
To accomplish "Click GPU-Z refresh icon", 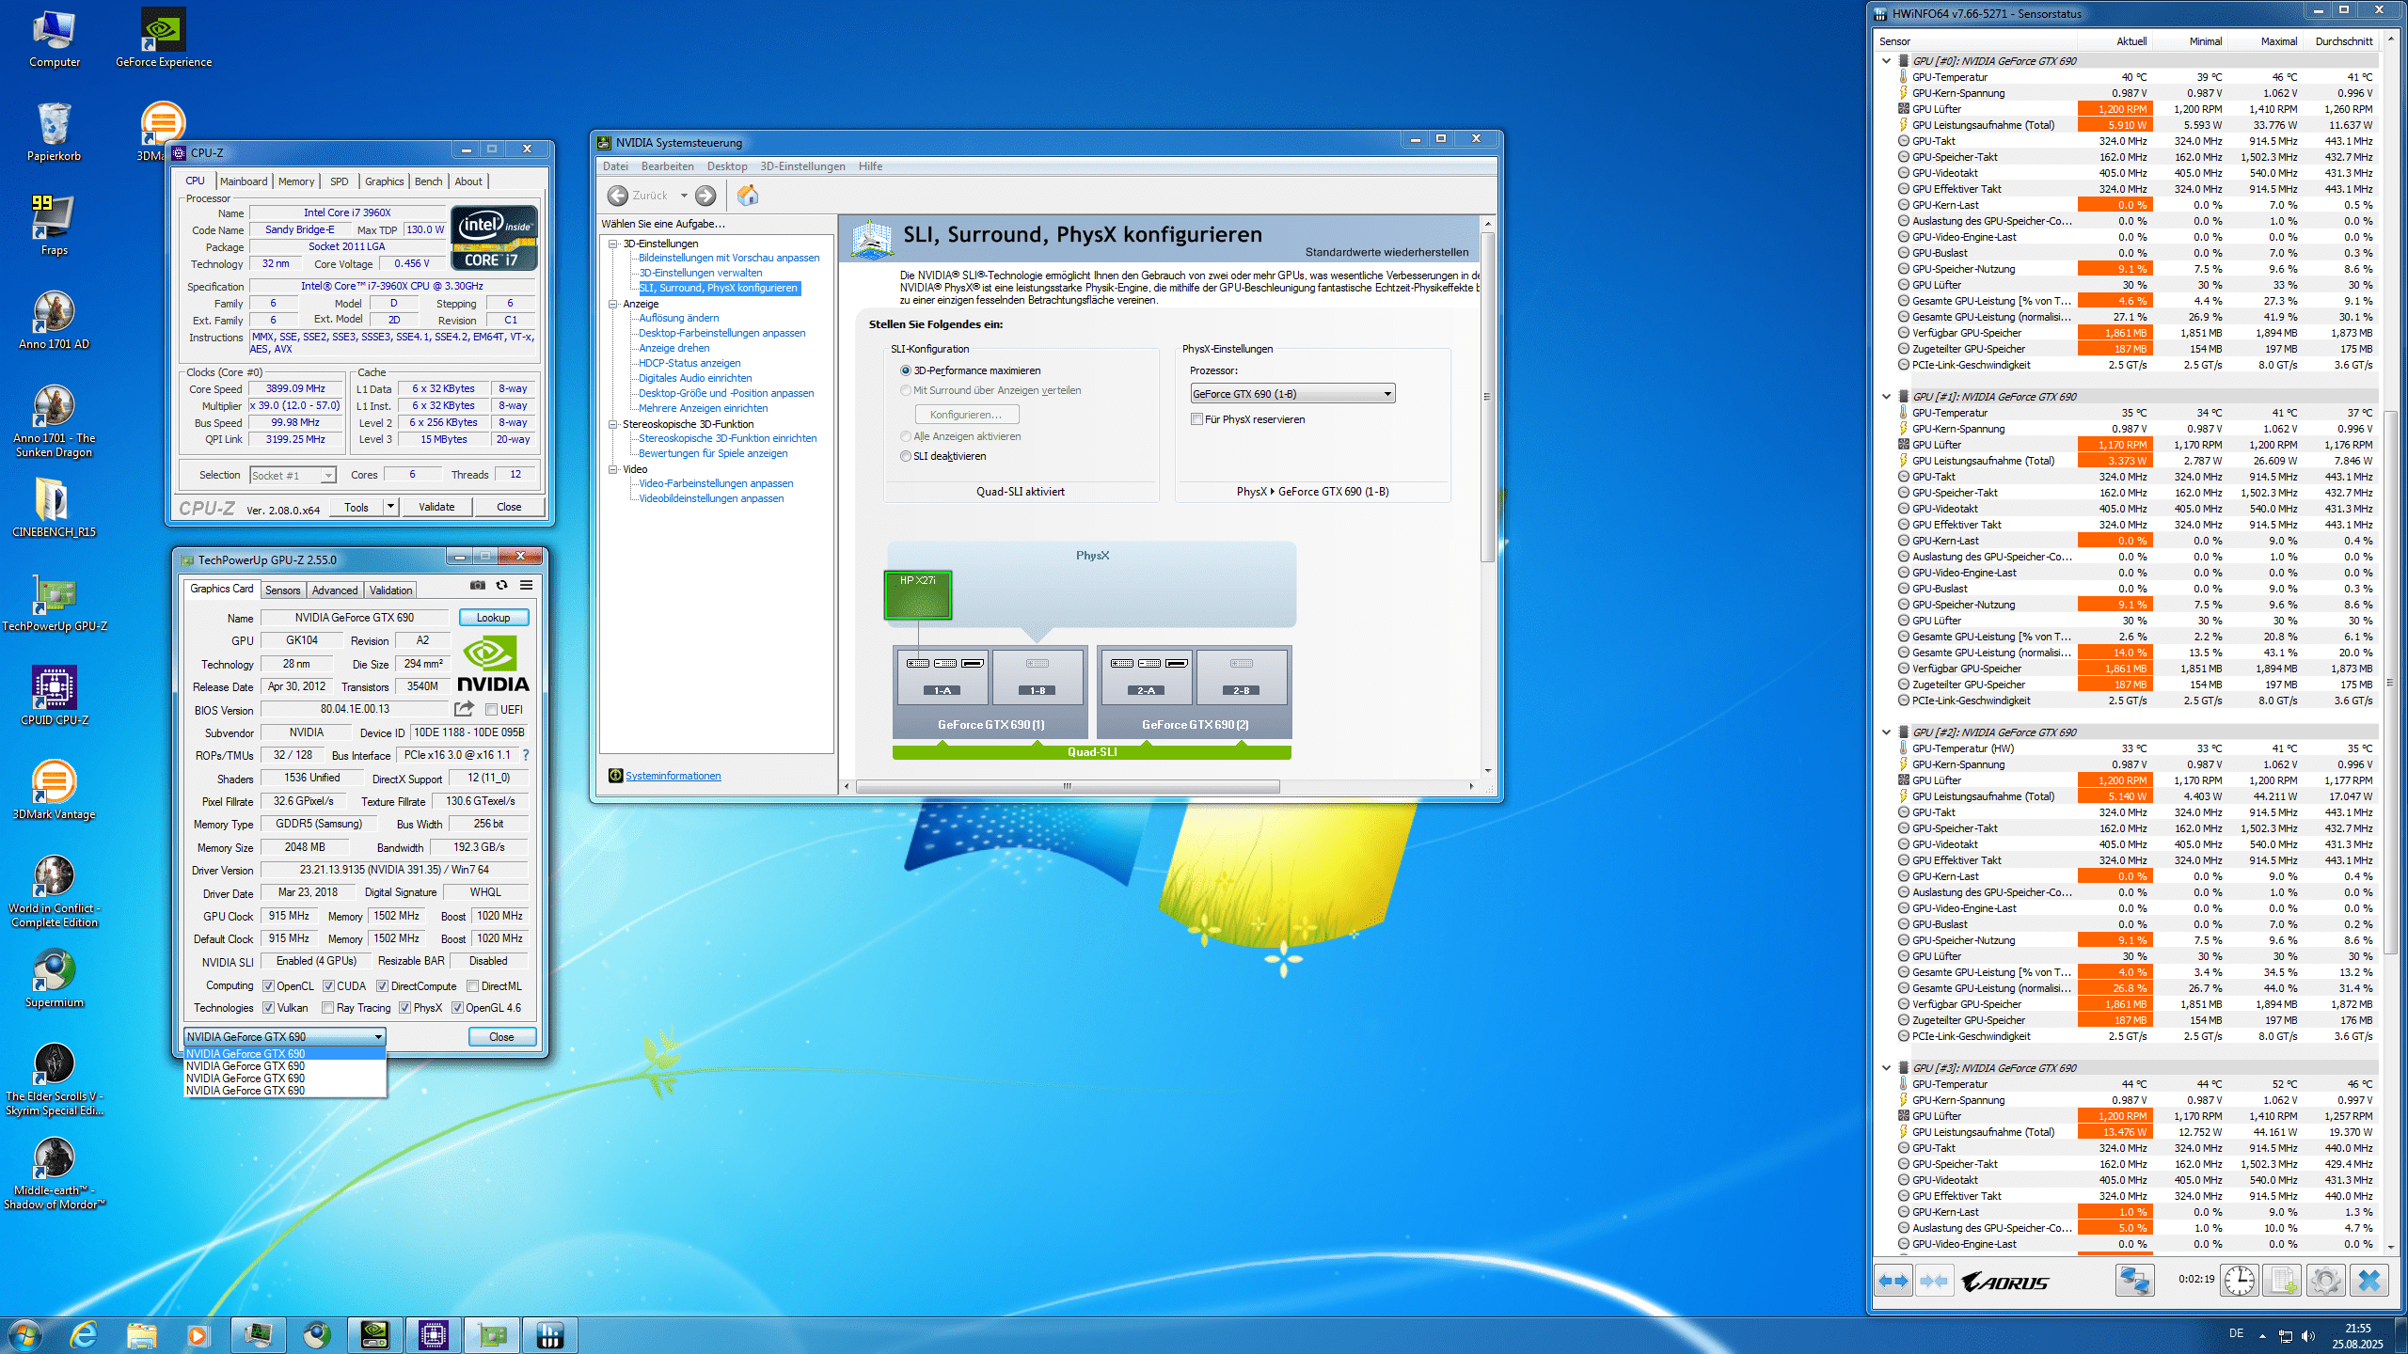I will coord(502,585).
